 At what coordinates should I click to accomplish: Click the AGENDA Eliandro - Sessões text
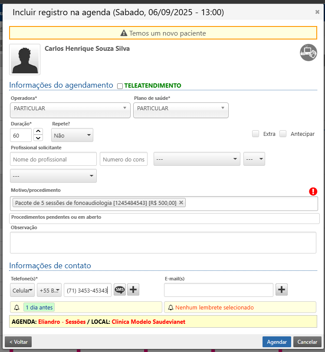tap(49, 322)
